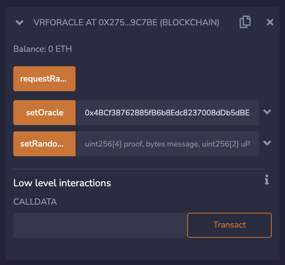Call the requestRa... function

click(44, 79)
